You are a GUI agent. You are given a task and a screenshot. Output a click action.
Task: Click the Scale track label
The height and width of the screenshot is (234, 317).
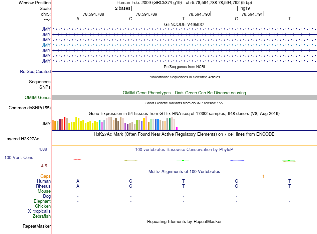click(x=45, y=8)
